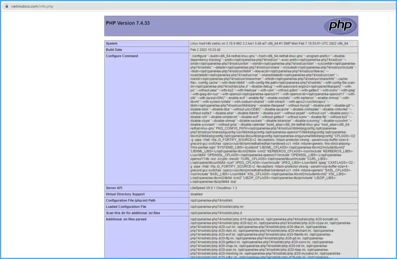Viewport: 397px width, 259px height.
Task: Click Scan this dir for additional .ini files
Action: click(133, 213)
